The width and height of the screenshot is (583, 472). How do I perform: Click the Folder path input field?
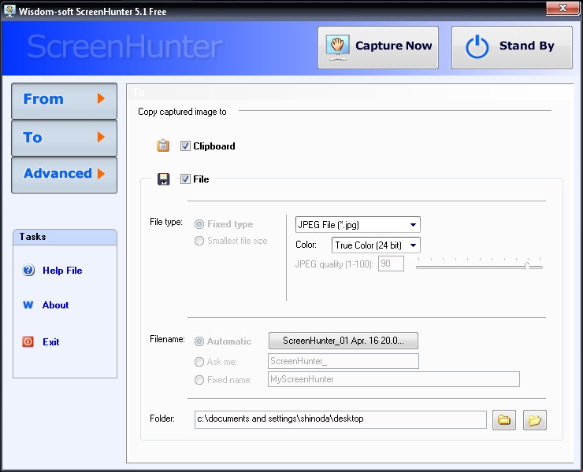click(x=340, y=419)
